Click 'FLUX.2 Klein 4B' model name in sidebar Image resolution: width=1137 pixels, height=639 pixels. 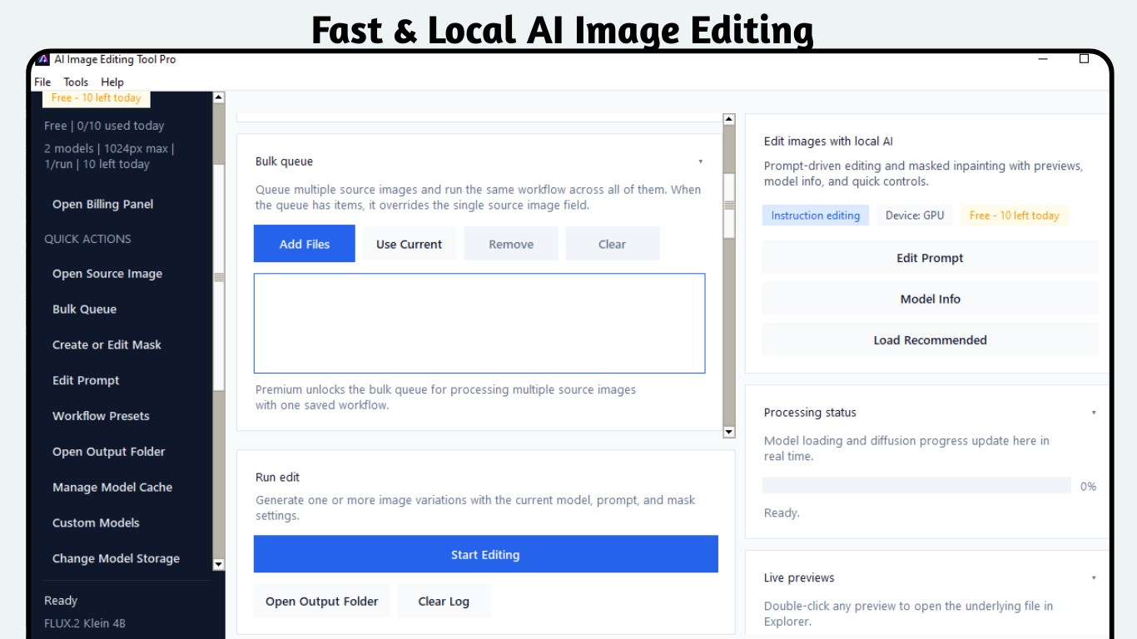(85, 623)
